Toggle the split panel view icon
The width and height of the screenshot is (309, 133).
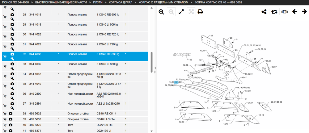coord(285,12)
